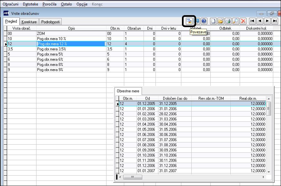Switch to the Korekture tab

coord(29,22)
